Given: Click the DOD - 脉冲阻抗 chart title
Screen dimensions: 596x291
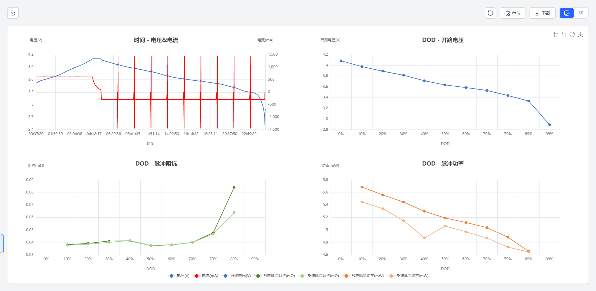Looking at the screenshot, I should pos(156,164).
